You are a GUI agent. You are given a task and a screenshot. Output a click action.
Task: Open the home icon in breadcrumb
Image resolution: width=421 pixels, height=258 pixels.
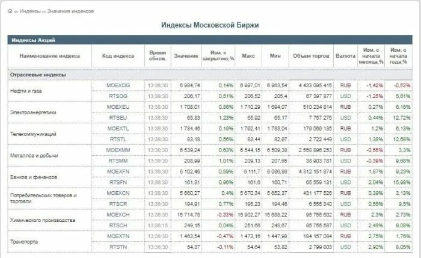10,11
